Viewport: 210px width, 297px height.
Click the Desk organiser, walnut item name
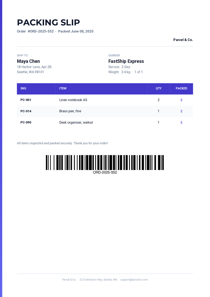[x=76, y=122]
